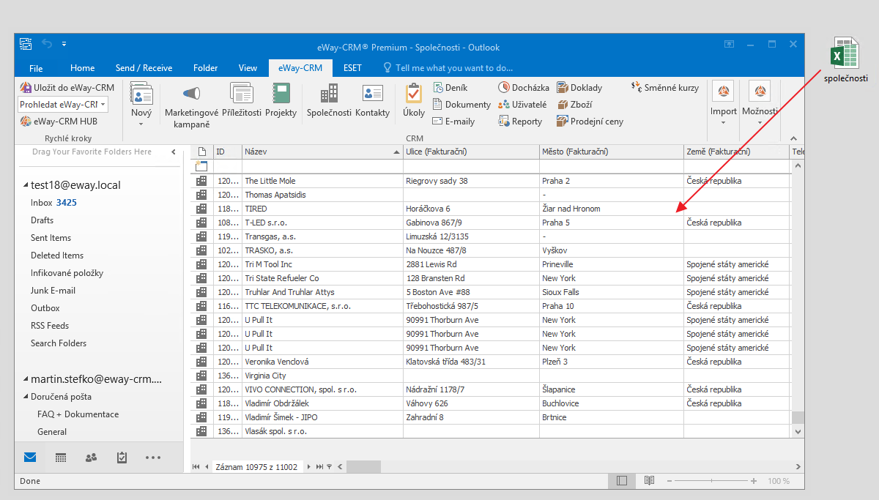Open the Kontakty module
This screenshot has height=500, width=879.
(373, 100)
